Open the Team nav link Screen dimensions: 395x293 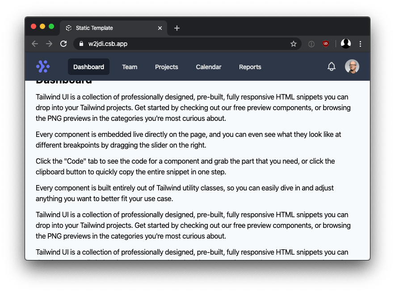(130, 67)
